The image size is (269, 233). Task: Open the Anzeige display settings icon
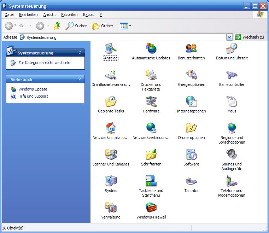(111, 48)
